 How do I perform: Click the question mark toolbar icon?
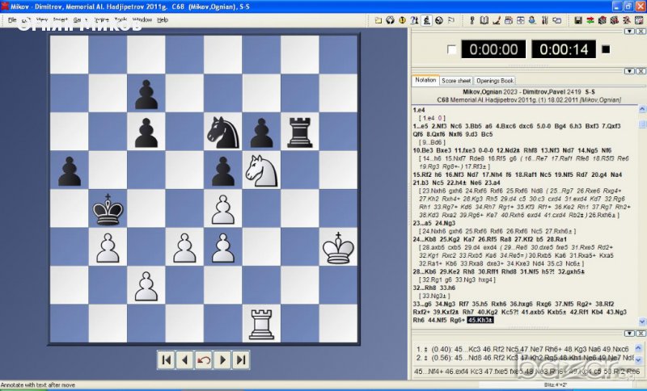(414, 20)
